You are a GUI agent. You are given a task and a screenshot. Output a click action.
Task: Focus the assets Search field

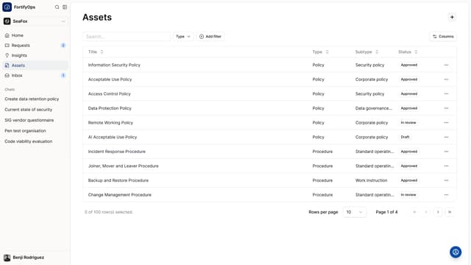[x=127, y=36]
